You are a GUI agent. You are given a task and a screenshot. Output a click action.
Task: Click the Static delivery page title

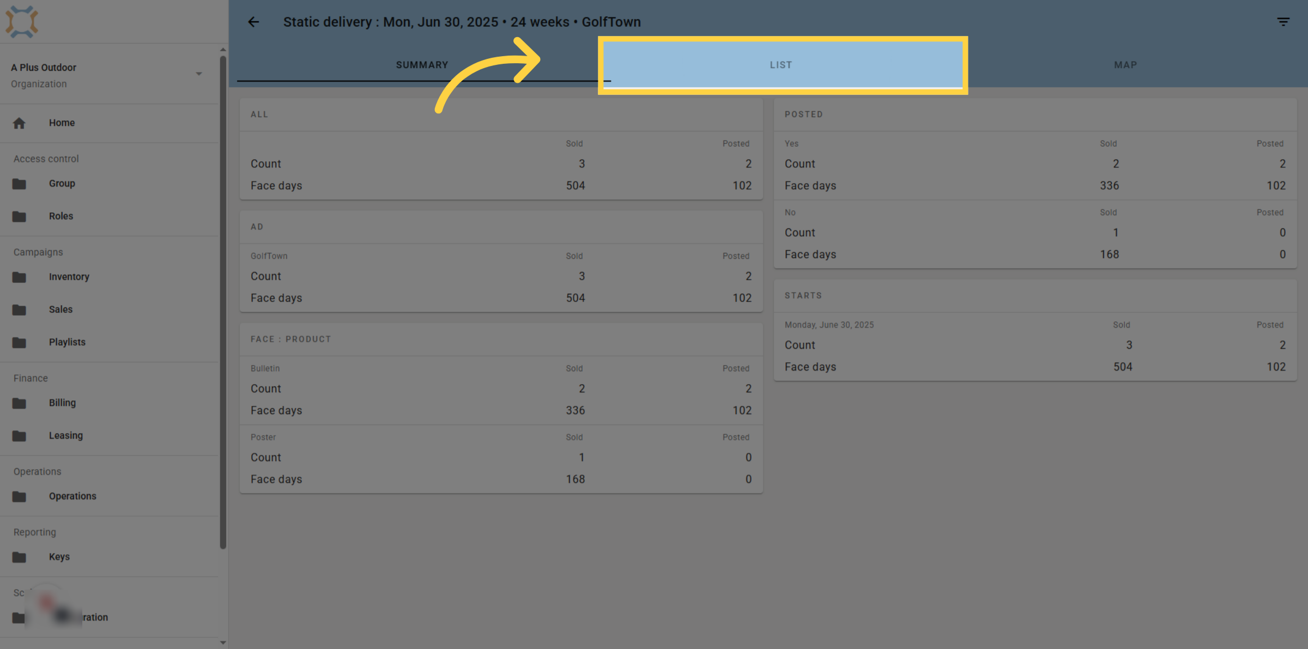coord(462,22)
